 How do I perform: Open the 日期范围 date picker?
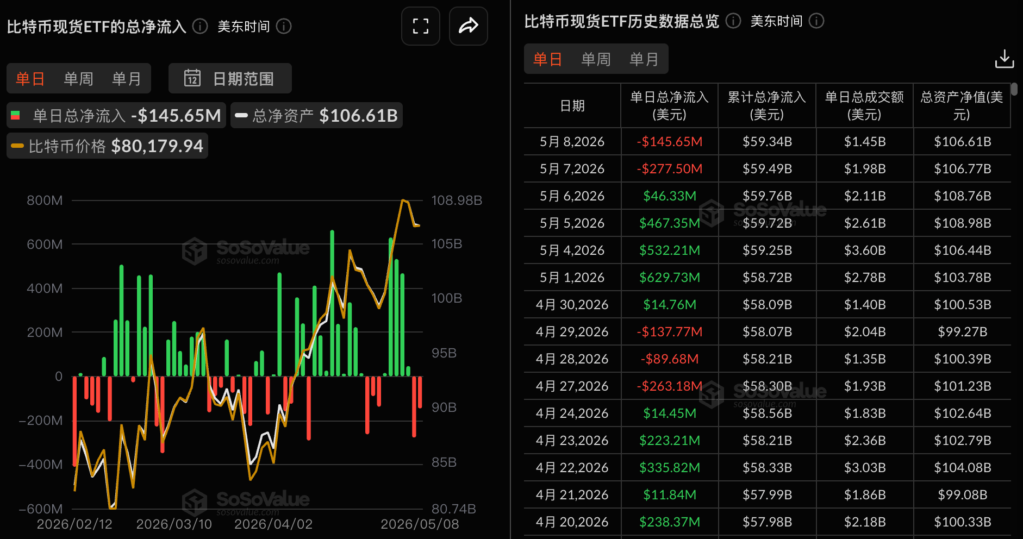(230, 78)
